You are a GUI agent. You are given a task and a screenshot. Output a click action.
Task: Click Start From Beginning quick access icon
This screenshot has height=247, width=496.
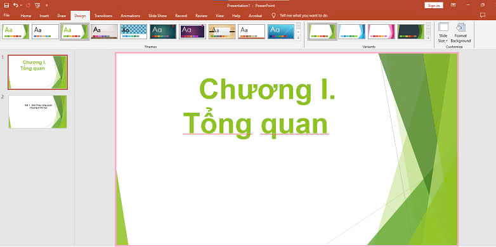tap(37, 5)
